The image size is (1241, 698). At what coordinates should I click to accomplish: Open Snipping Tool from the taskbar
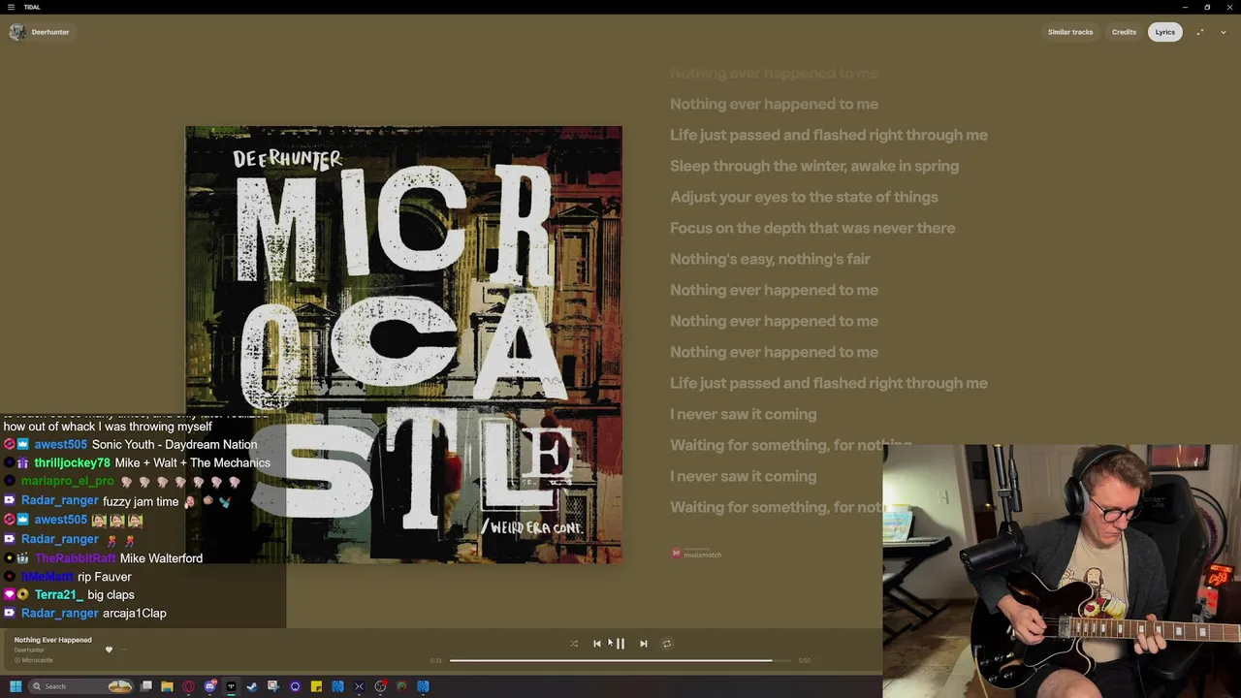pyautogui.click(x=273, y=686)
